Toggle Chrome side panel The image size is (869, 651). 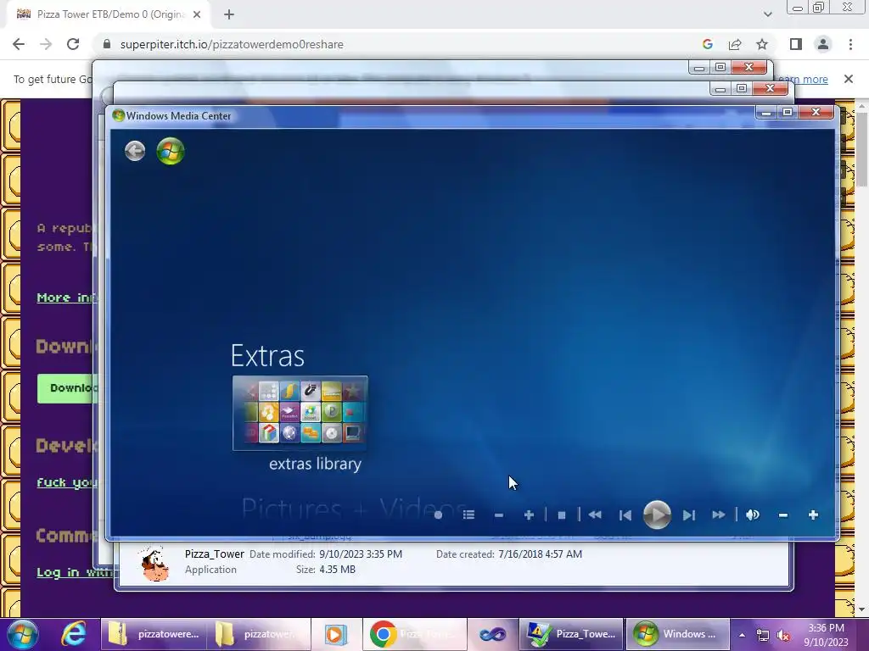coord(796,44)
